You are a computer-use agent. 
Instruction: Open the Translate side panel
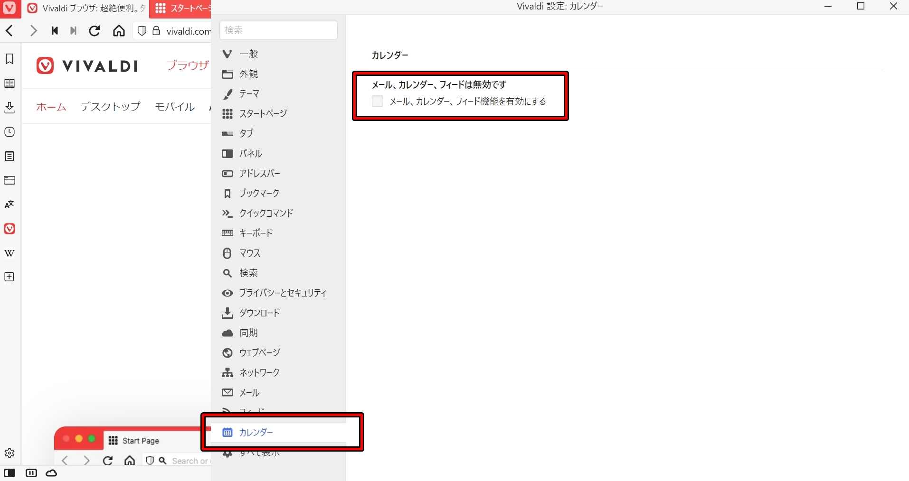(9, 204)
